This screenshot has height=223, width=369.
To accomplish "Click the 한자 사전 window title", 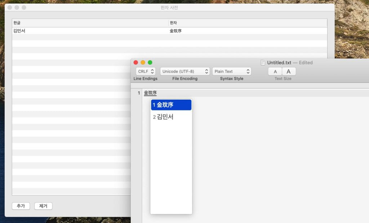I will (169, 8).
